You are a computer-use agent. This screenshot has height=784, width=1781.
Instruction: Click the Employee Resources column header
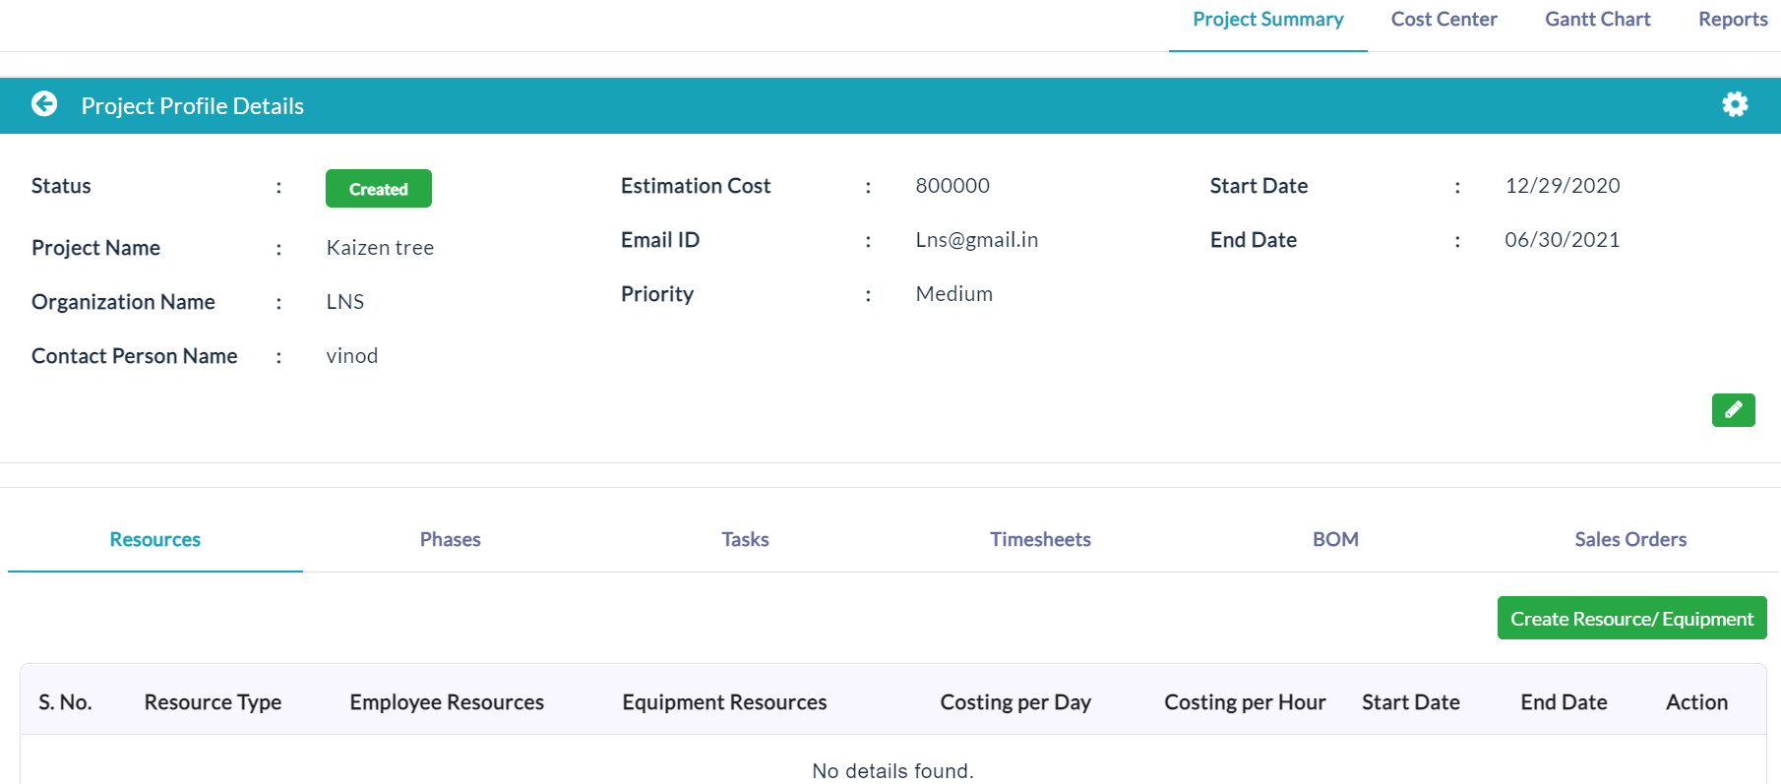[x=447, y=702]
